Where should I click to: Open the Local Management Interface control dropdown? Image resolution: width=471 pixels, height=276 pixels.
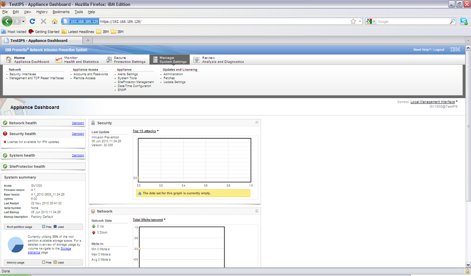pos(434,102)
